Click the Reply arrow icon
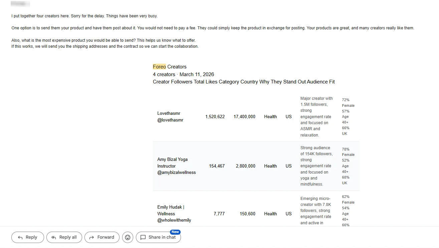This screenshot has height=248, width=439. (20, 237)
